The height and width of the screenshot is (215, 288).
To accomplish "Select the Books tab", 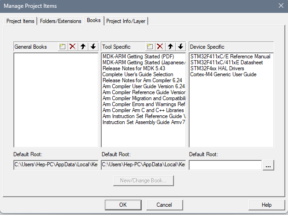I will 94,20.
